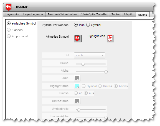Select the Icon radio button
This screenshot has height=126, width=160.
click(76, 25)
